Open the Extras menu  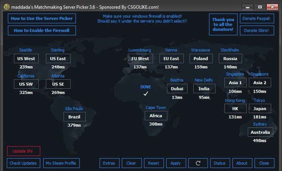[109, 163]
